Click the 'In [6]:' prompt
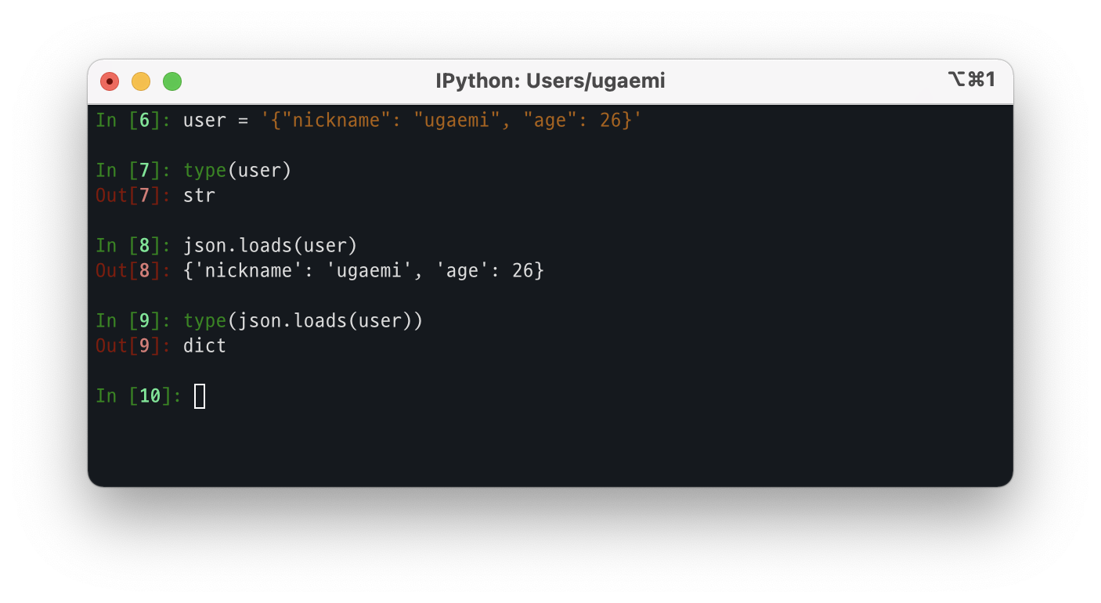The height and width of the screenshot is (603, 1101). tap(134, 121)
